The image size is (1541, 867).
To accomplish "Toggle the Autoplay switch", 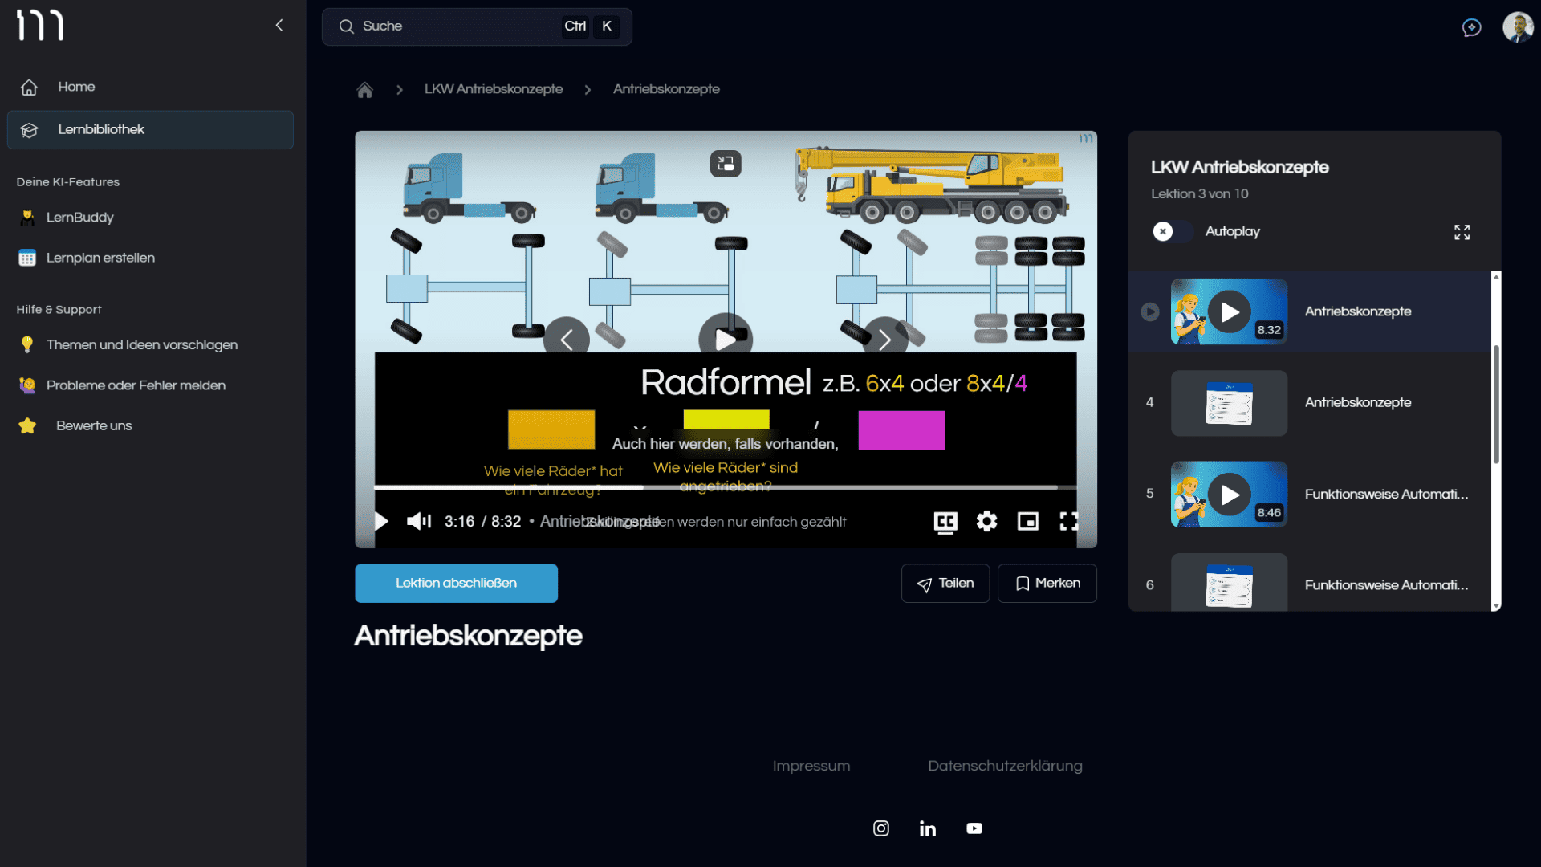I will coord(1172,232).
